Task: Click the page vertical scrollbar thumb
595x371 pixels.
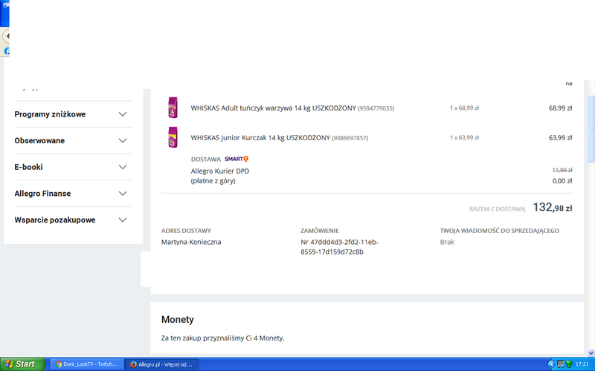Action: pyautogui.click(x=591, y=128)
